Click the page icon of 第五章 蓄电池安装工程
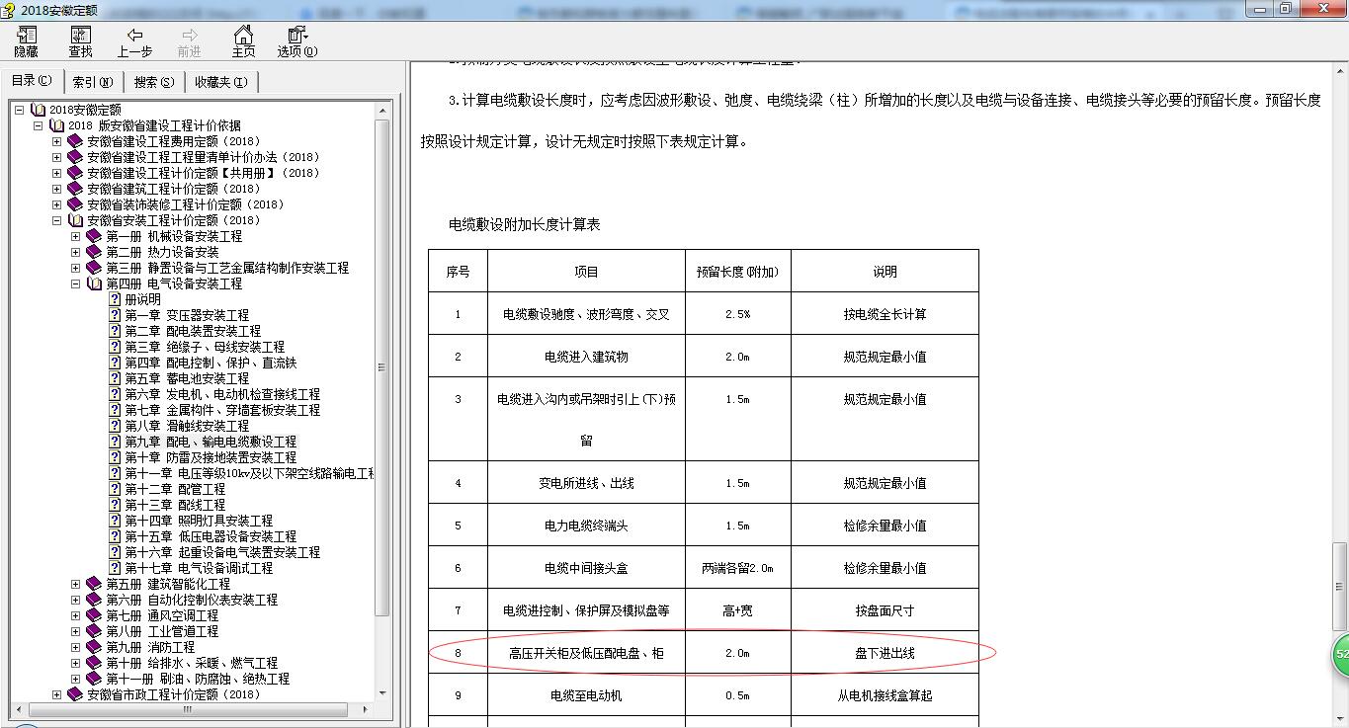 coord(115,378)
